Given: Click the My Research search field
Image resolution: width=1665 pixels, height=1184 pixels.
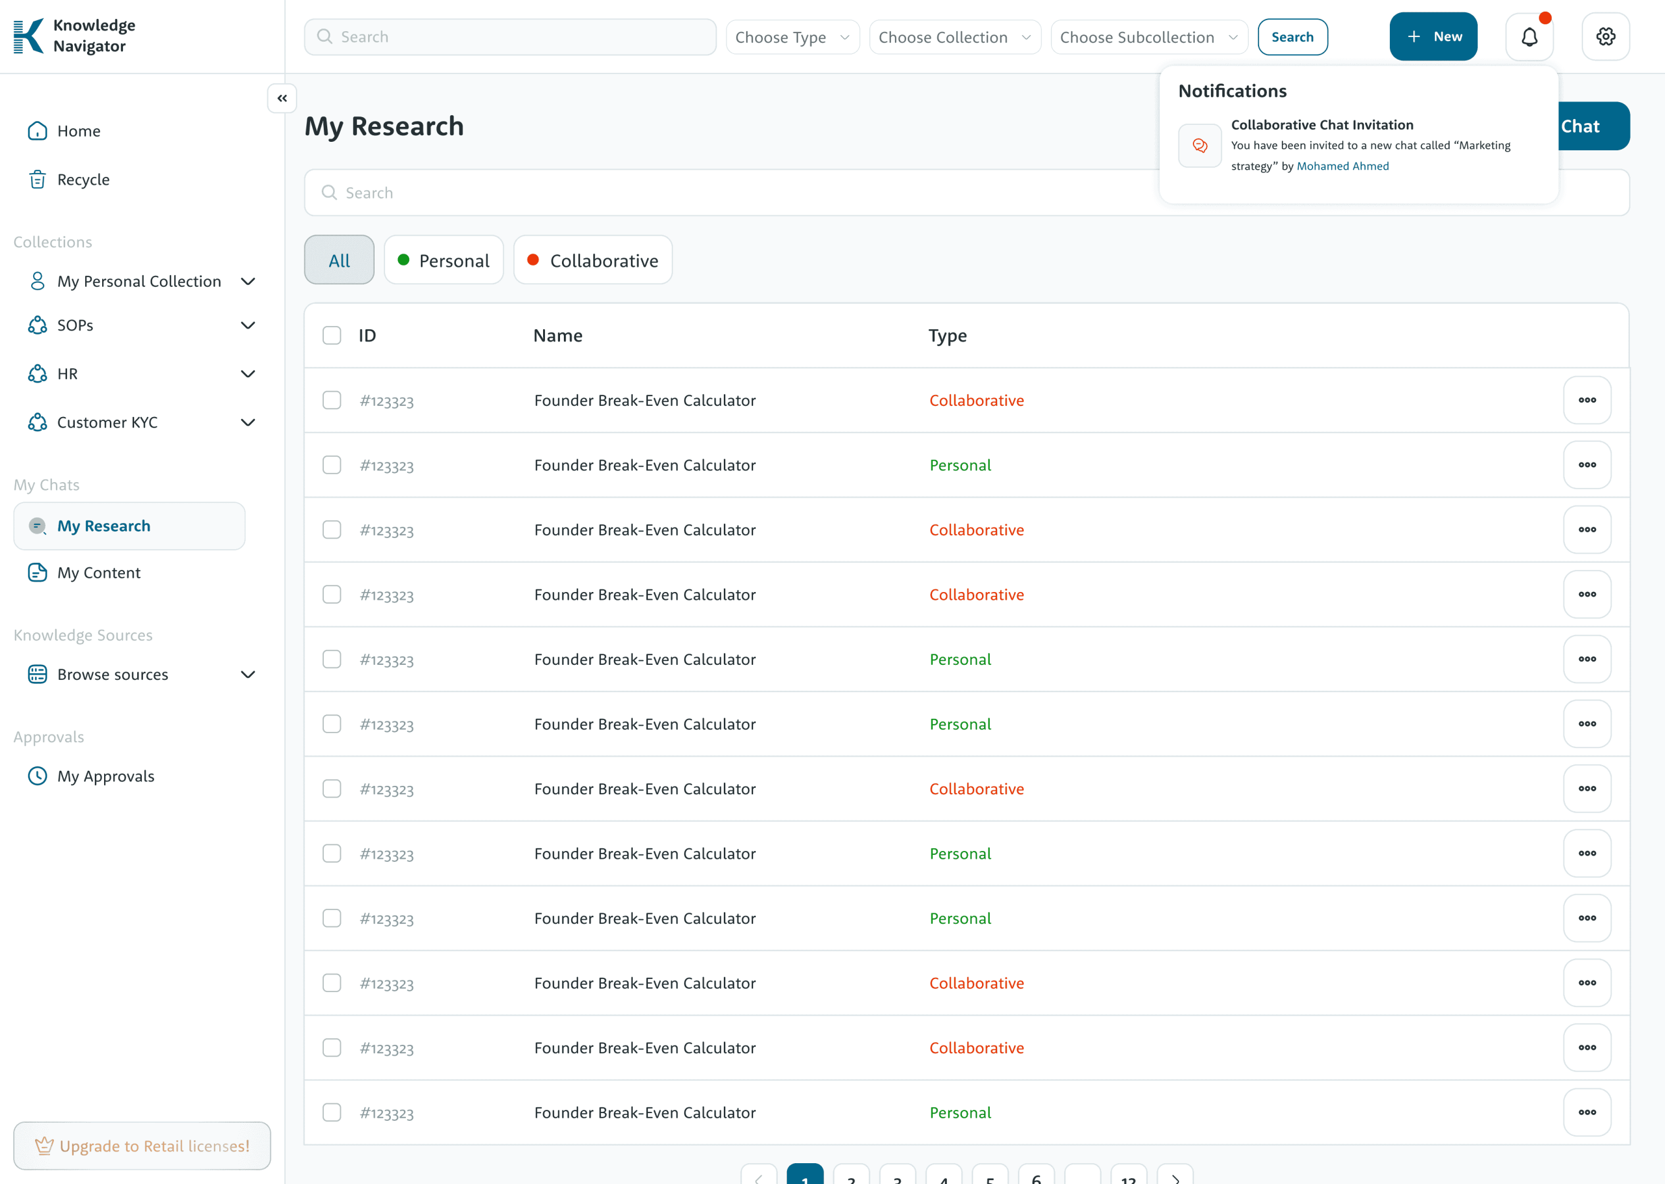Looking at the screenshot, I should pos(728,193).
